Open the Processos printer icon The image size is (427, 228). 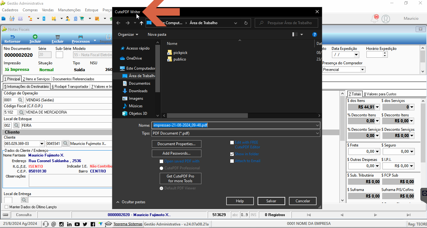pos(81,37)
